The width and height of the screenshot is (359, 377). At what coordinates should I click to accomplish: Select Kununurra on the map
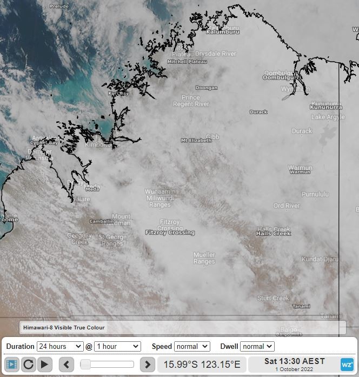click(326, 107)
